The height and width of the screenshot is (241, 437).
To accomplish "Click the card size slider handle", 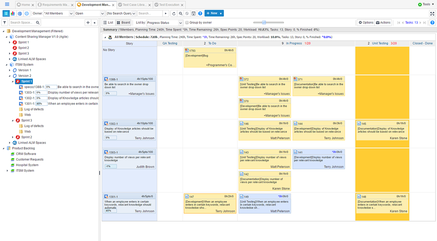I will pos(264,23).
